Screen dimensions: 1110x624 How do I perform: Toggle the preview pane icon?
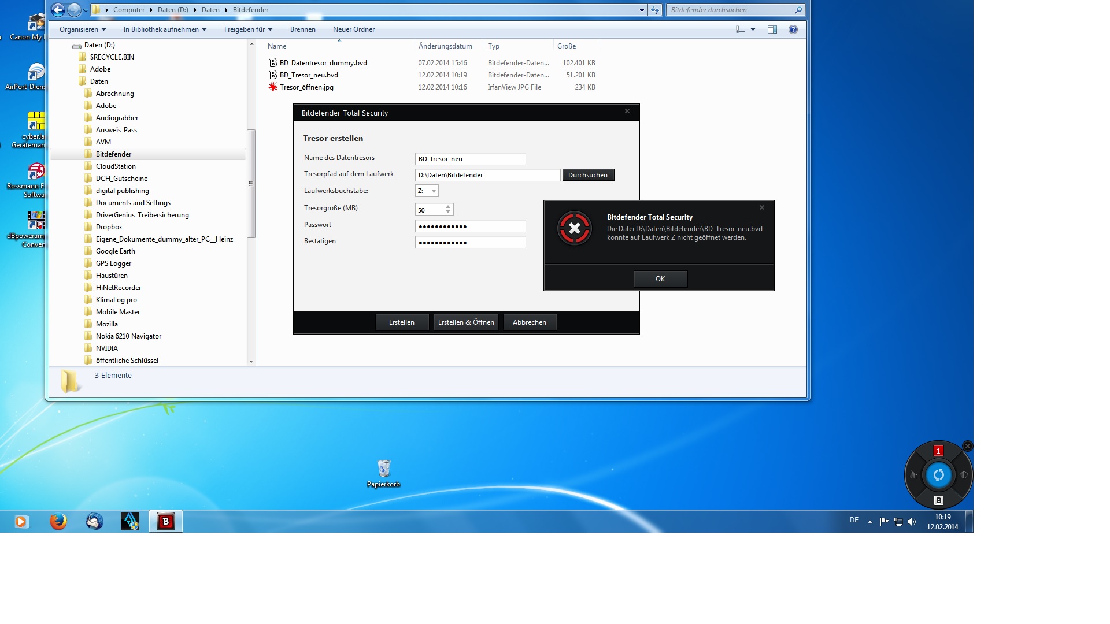pyautogui.click(x=772, y=29)
